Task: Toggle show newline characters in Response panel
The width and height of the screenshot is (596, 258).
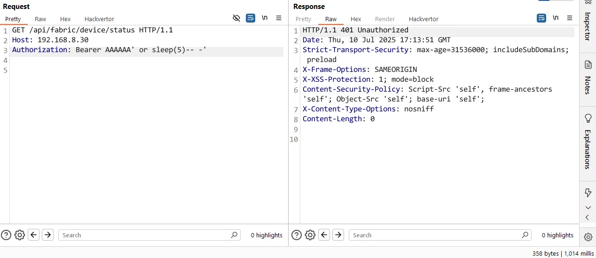Action: (x=556, y=18)
